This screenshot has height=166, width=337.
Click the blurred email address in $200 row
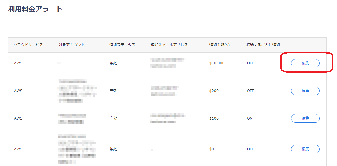(165, 91)
